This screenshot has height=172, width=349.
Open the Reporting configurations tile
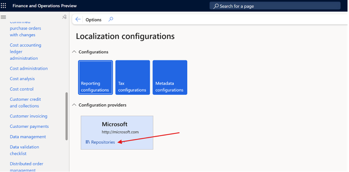(x=95, y=78)
